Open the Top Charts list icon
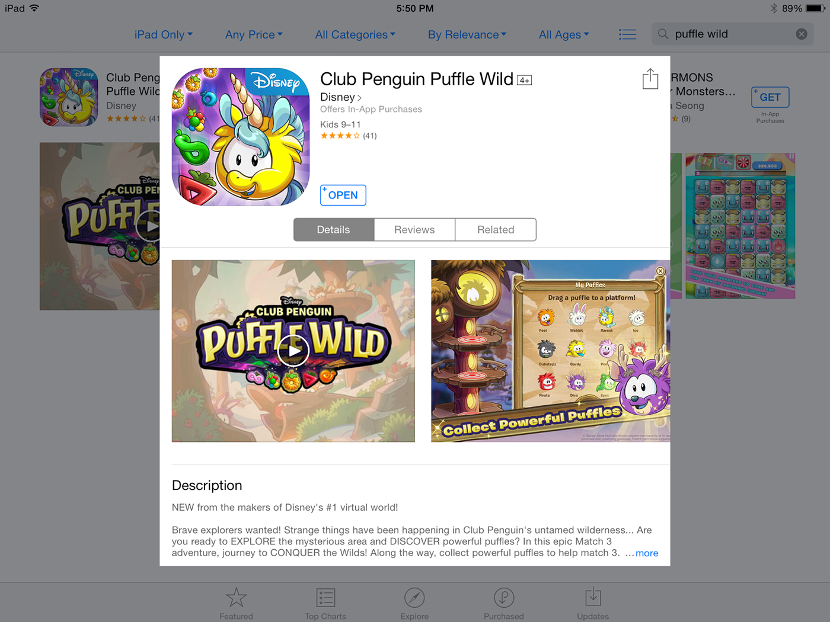Image resolution: width=830 pixels, height=622 pixels. (x=325, y=598)
